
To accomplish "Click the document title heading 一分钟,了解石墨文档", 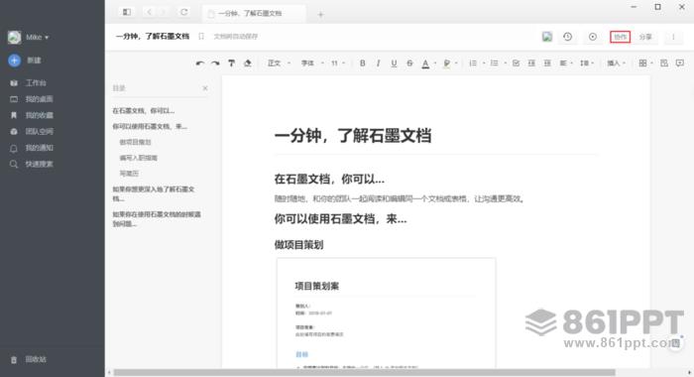I will tap(353, 136).
